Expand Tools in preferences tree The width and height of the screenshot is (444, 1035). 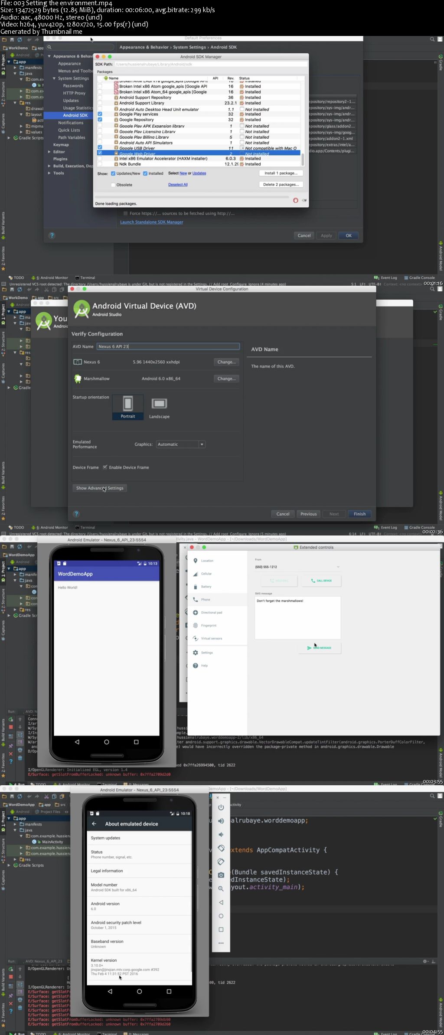pos(49,173)
